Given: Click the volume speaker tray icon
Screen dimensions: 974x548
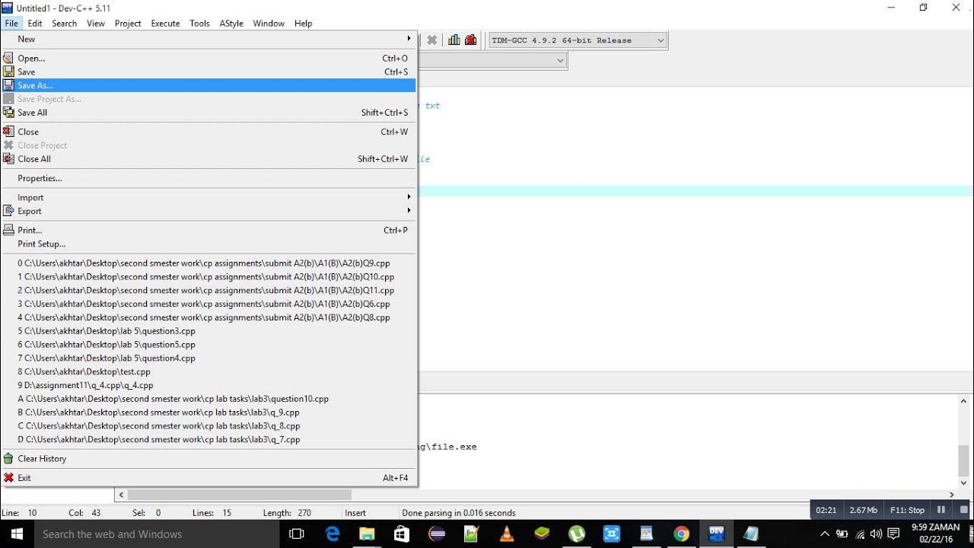Looking at the screenshot, I should click(x=876, y=534).
